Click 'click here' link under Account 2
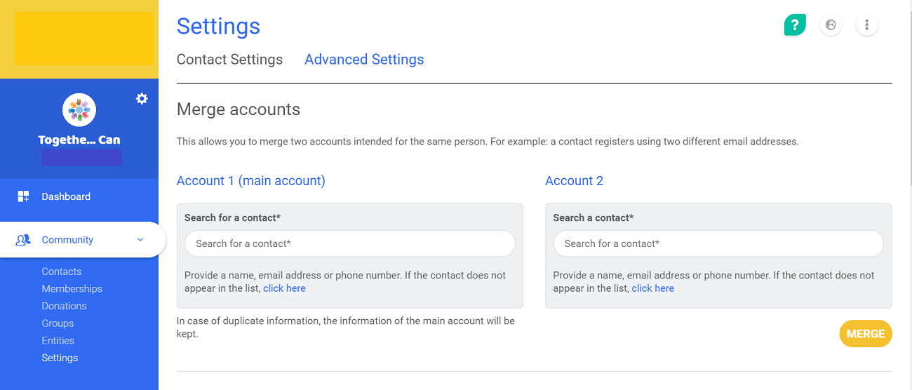 tap(652, 288)
